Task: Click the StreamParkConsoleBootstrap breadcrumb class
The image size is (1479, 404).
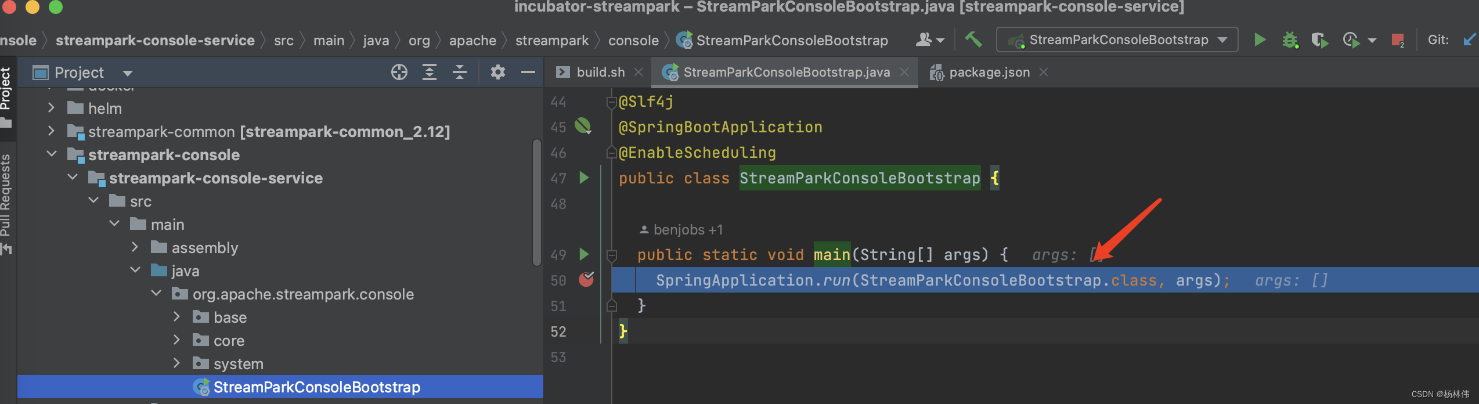Action: tap(782, 40)
